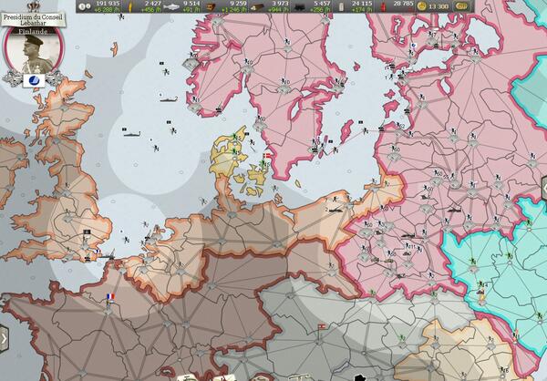Click the gas amount 28 785
The width and height of the screenshot is (547, 381).
(403, 4)
